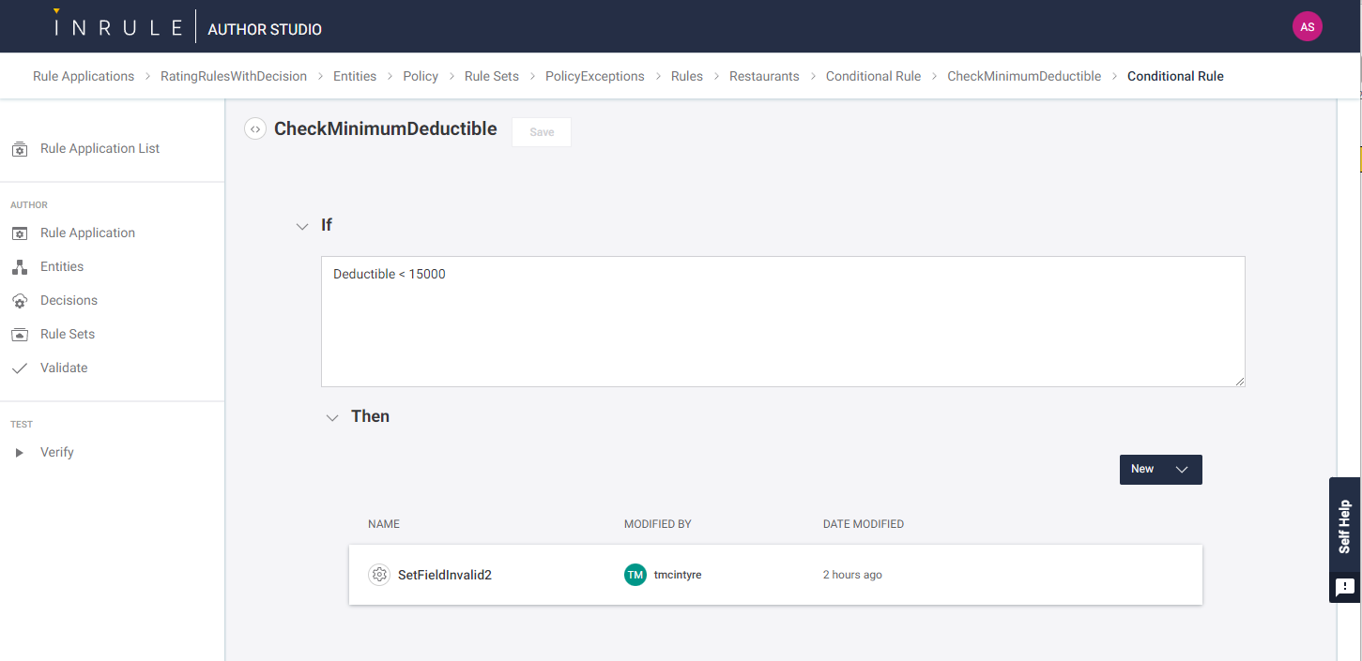
Task: Open the New dropdown button
Action: coord(1160,470)
